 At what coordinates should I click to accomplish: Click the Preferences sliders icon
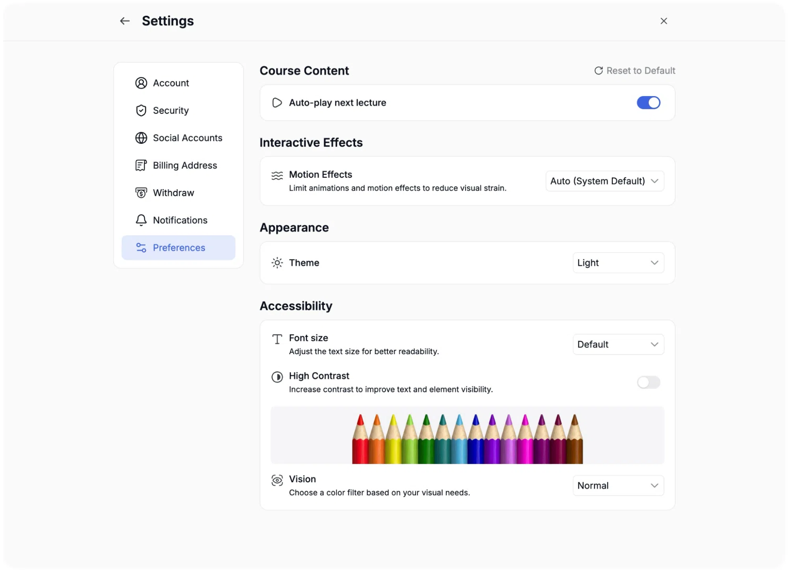click(x=141, y=247)
